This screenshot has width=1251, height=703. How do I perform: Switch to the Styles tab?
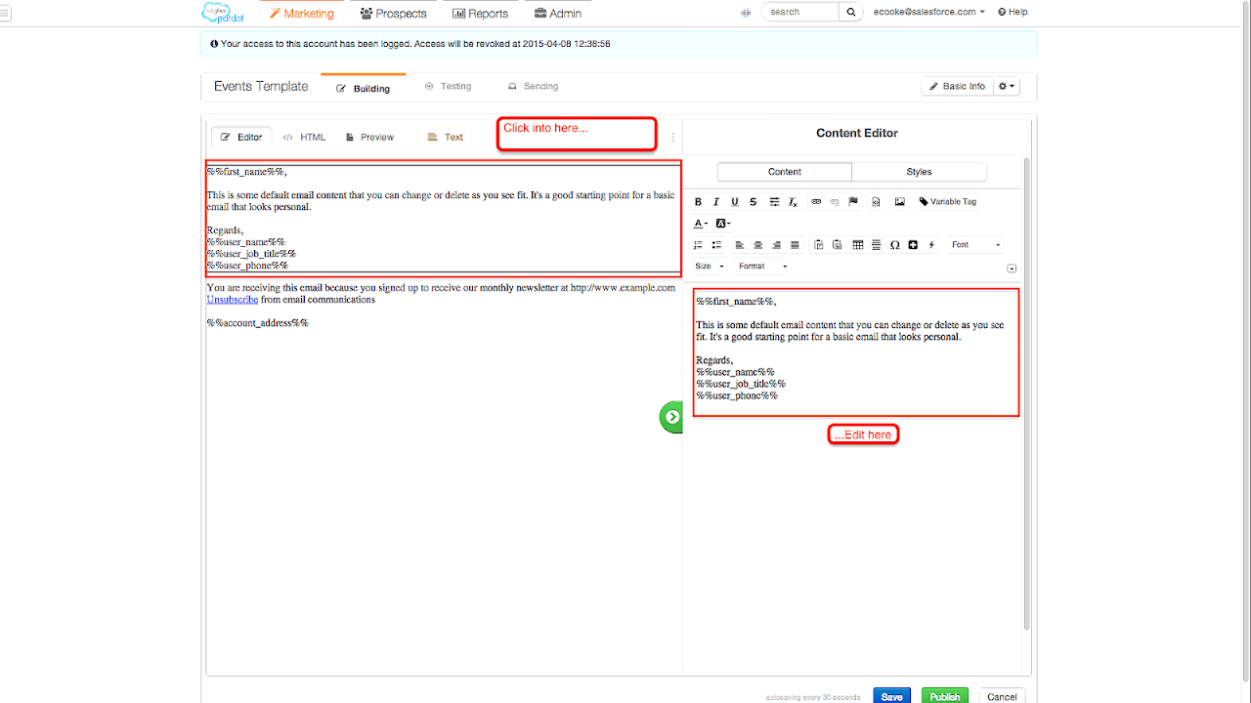pos(919,172)
